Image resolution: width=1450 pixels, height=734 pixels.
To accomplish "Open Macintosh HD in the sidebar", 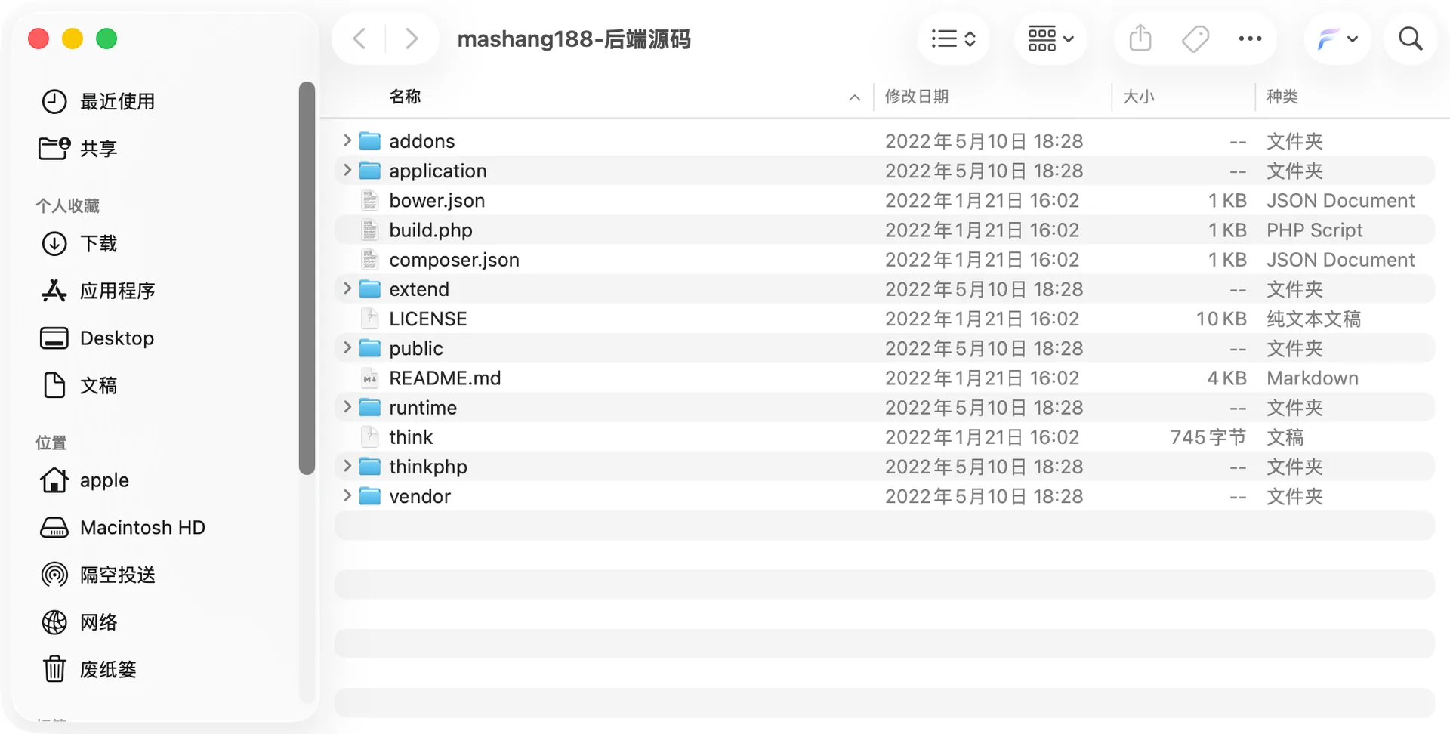I will click(x=122, y=527).
